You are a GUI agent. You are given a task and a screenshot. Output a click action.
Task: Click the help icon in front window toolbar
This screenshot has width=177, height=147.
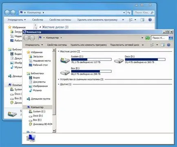click(x=168, y=45)
